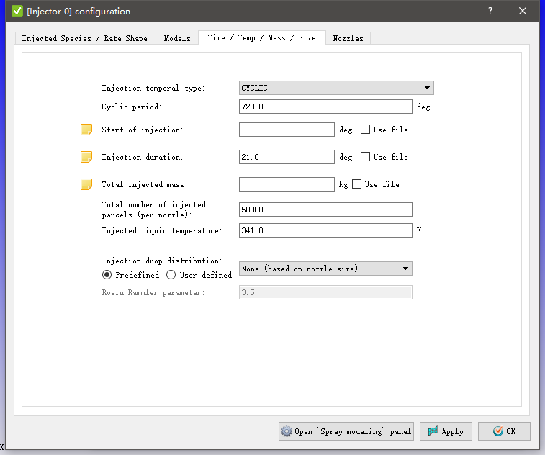The width and height of the screenshot is (545, 455).
Task: Click the question mark help icon
Action: (x=490, y=11)
